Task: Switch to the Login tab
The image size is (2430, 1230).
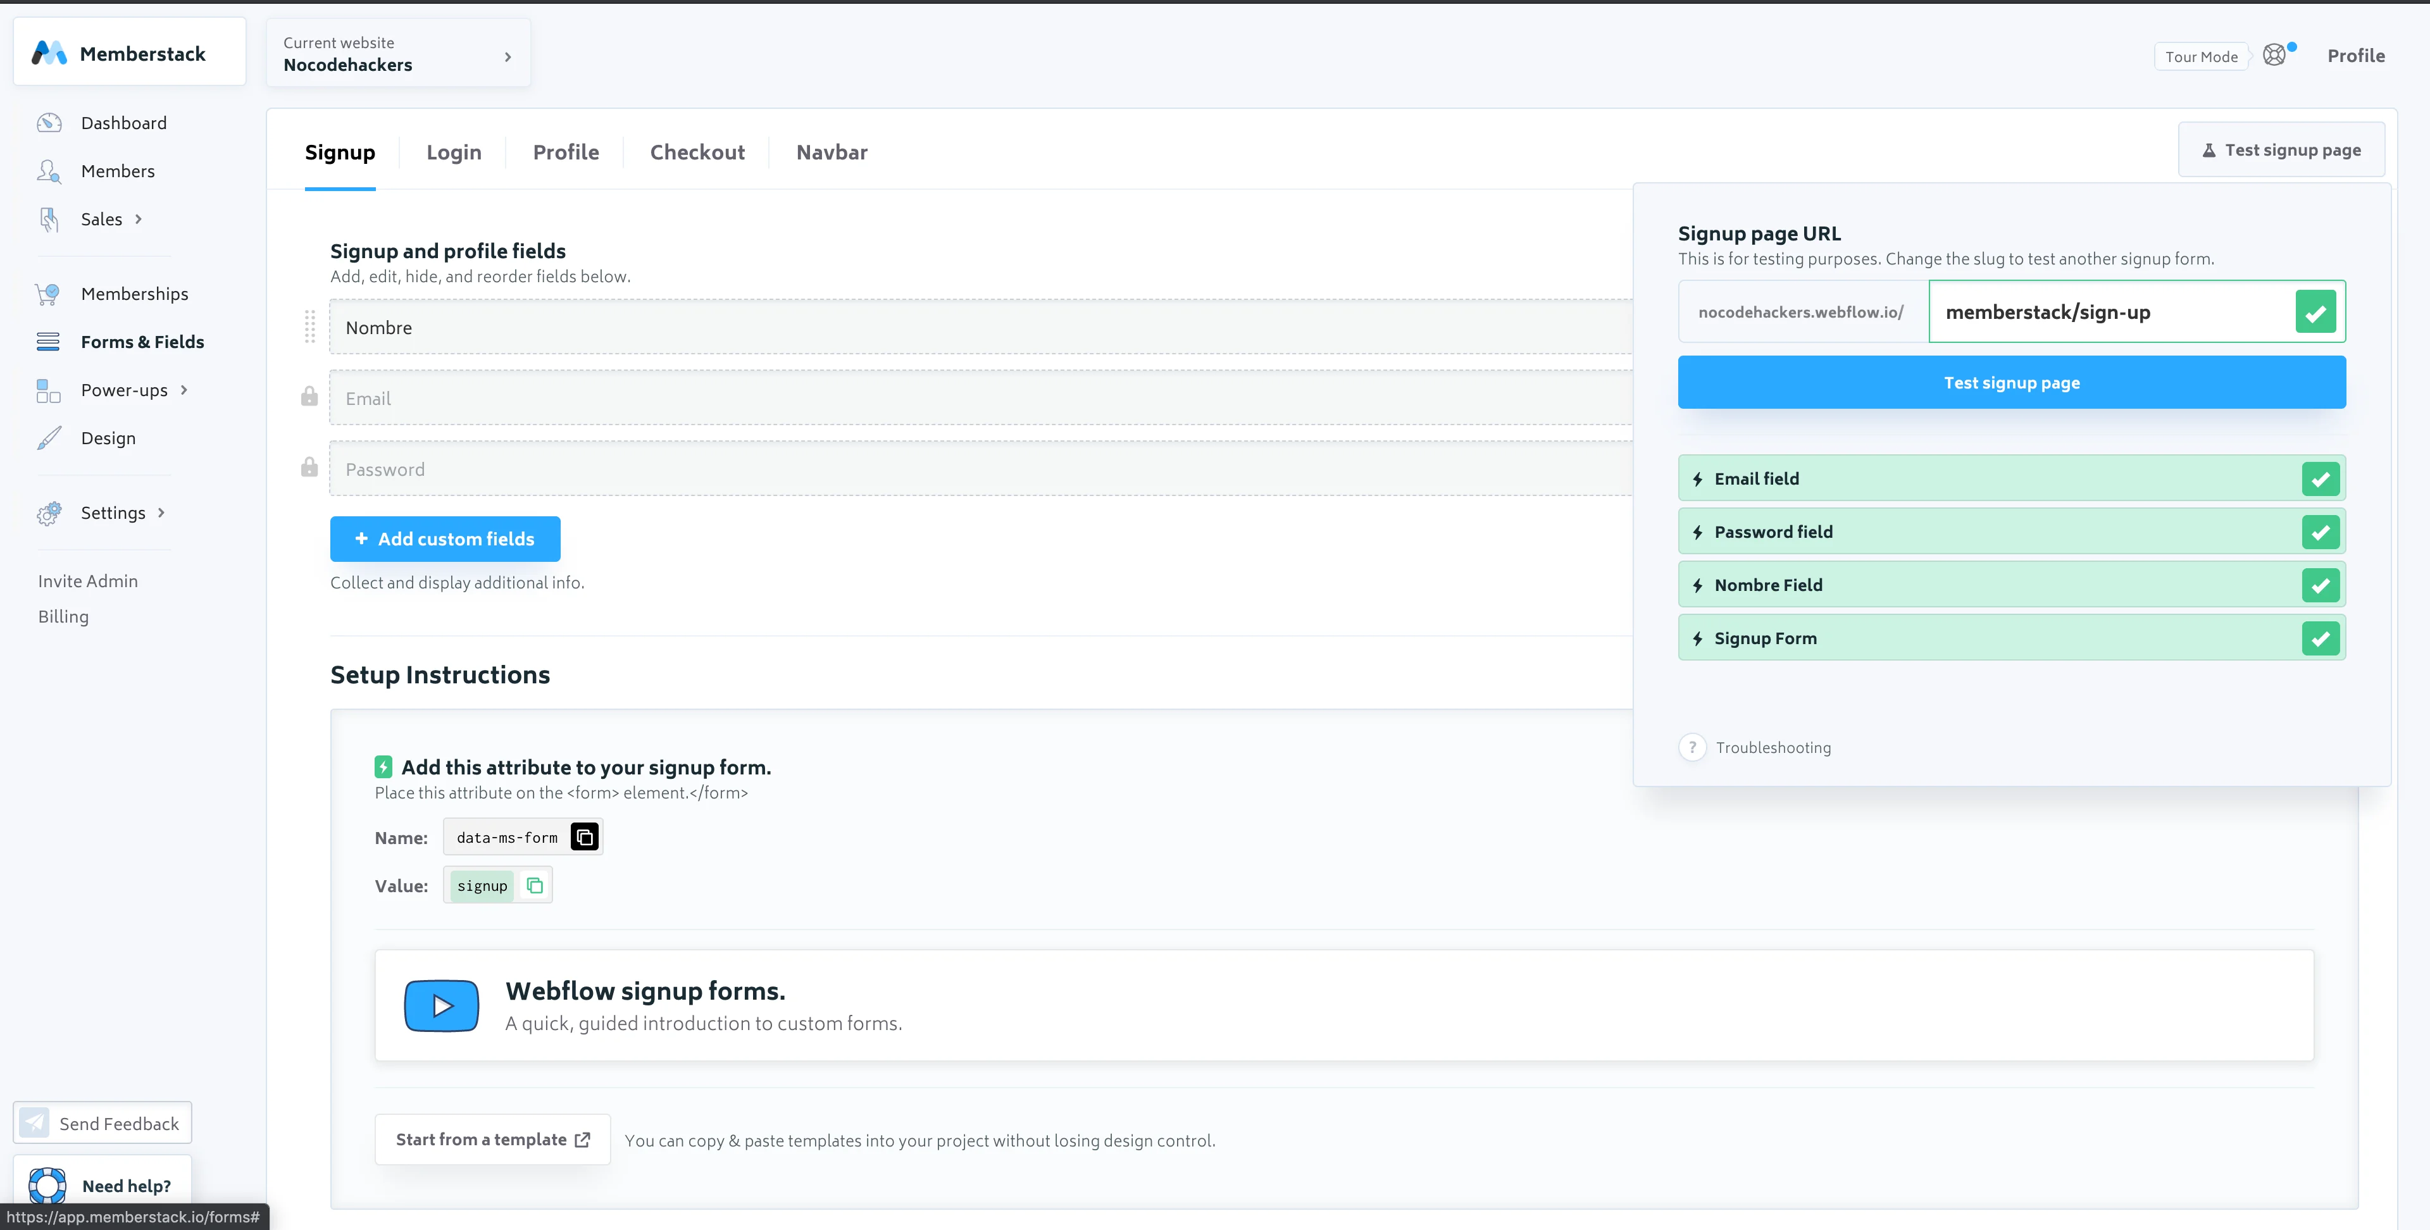Action: 454,152
